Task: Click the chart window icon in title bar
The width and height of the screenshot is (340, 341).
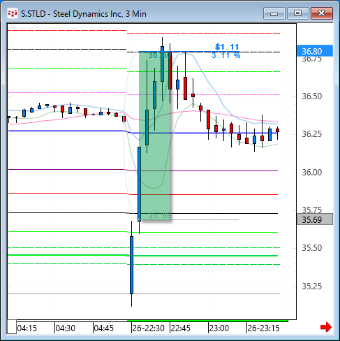Action: (x=13, y=14)
